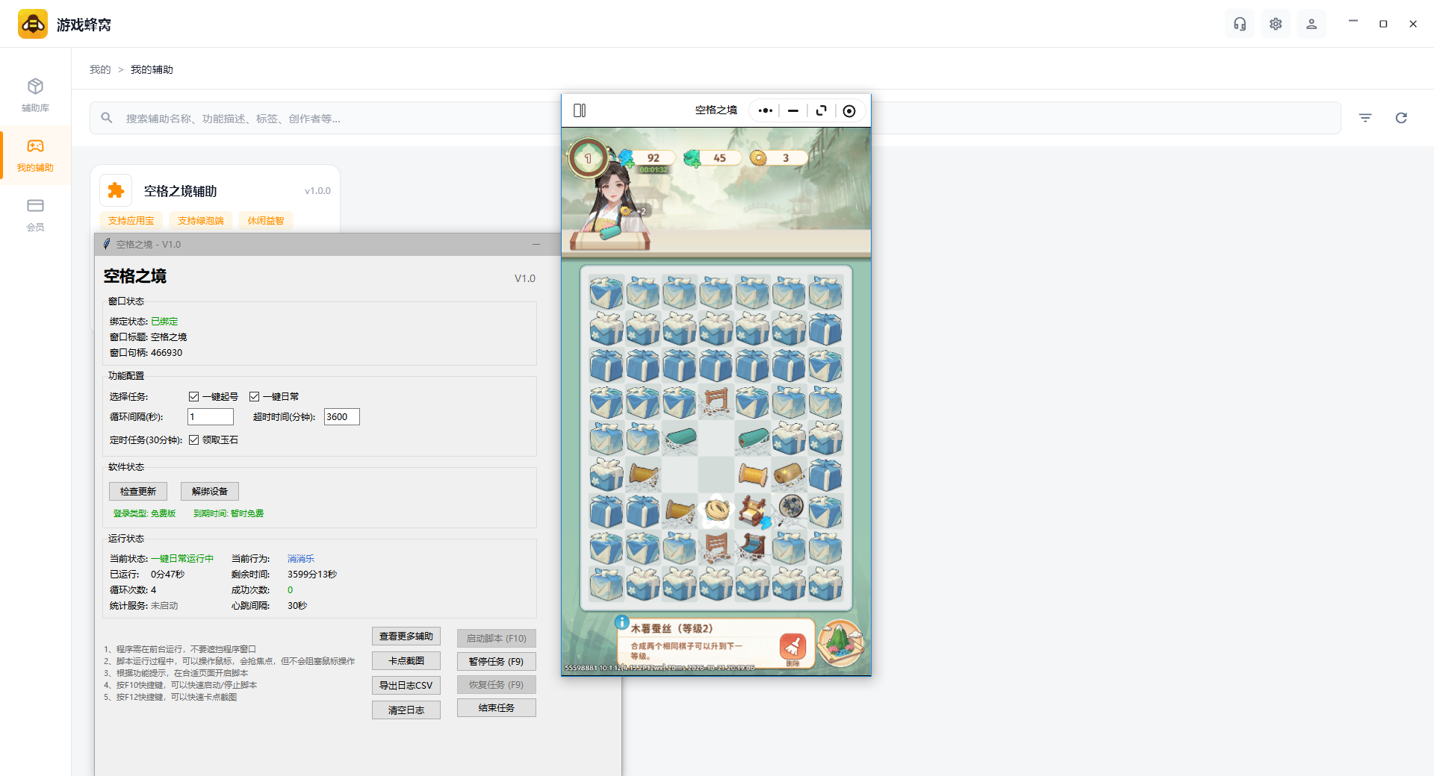Click the 解绑设备 button
Screen dimensions: 1434x776
pyautogui.click(x=210, y=491)
